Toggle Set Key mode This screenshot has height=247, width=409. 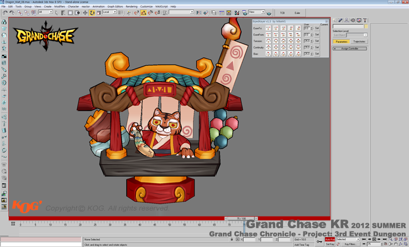[329, 244]
